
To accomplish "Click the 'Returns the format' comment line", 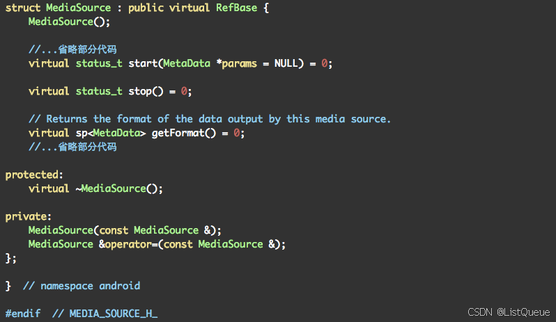I will 210,119.
